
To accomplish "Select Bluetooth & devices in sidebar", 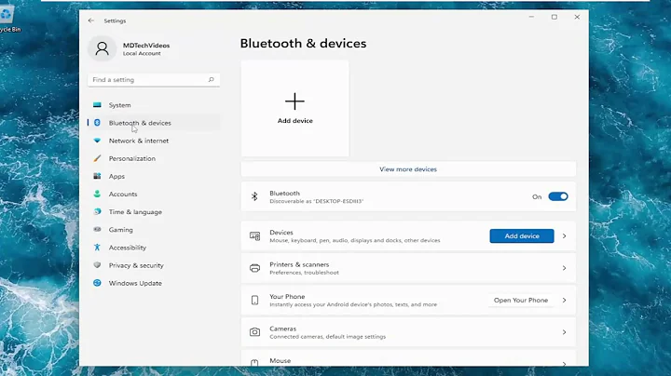I will point(154,123).
